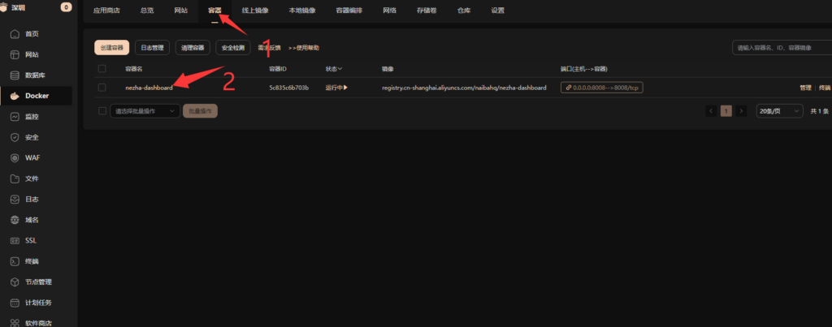The image size is (832, 327).
Task: Select the 容器 tab
Action: 214,11
